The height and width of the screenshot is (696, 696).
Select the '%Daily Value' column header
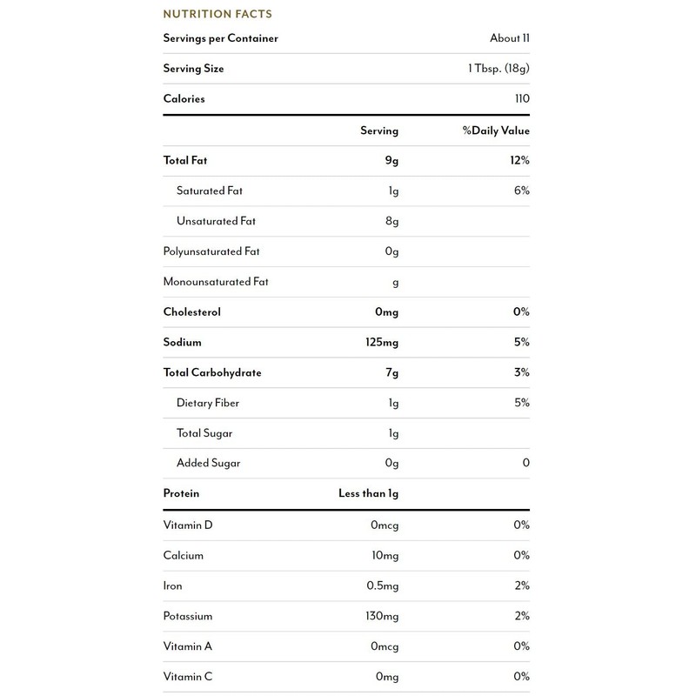pyautogui.click(x=496, y=130)
